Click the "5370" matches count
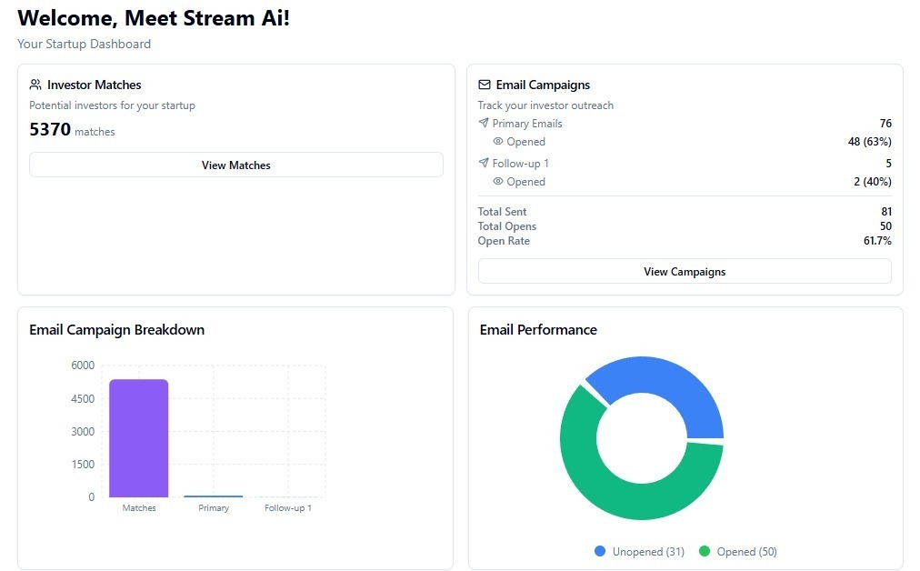This screenshot has width=920, height=571. 50,129
